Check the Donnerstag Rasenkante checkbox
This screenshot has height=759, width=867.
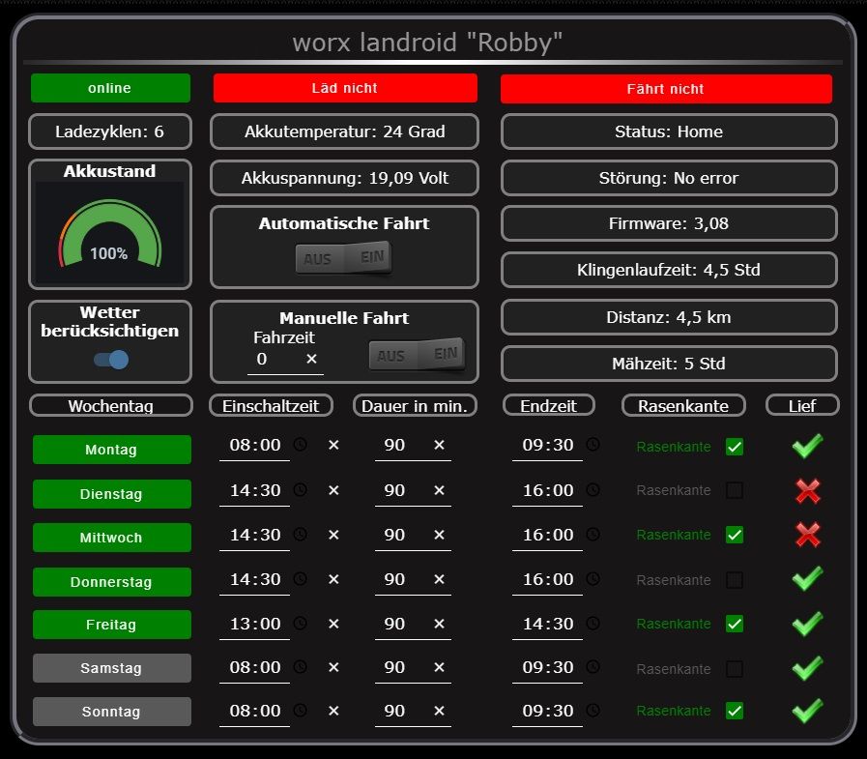(x=735, y=580)
